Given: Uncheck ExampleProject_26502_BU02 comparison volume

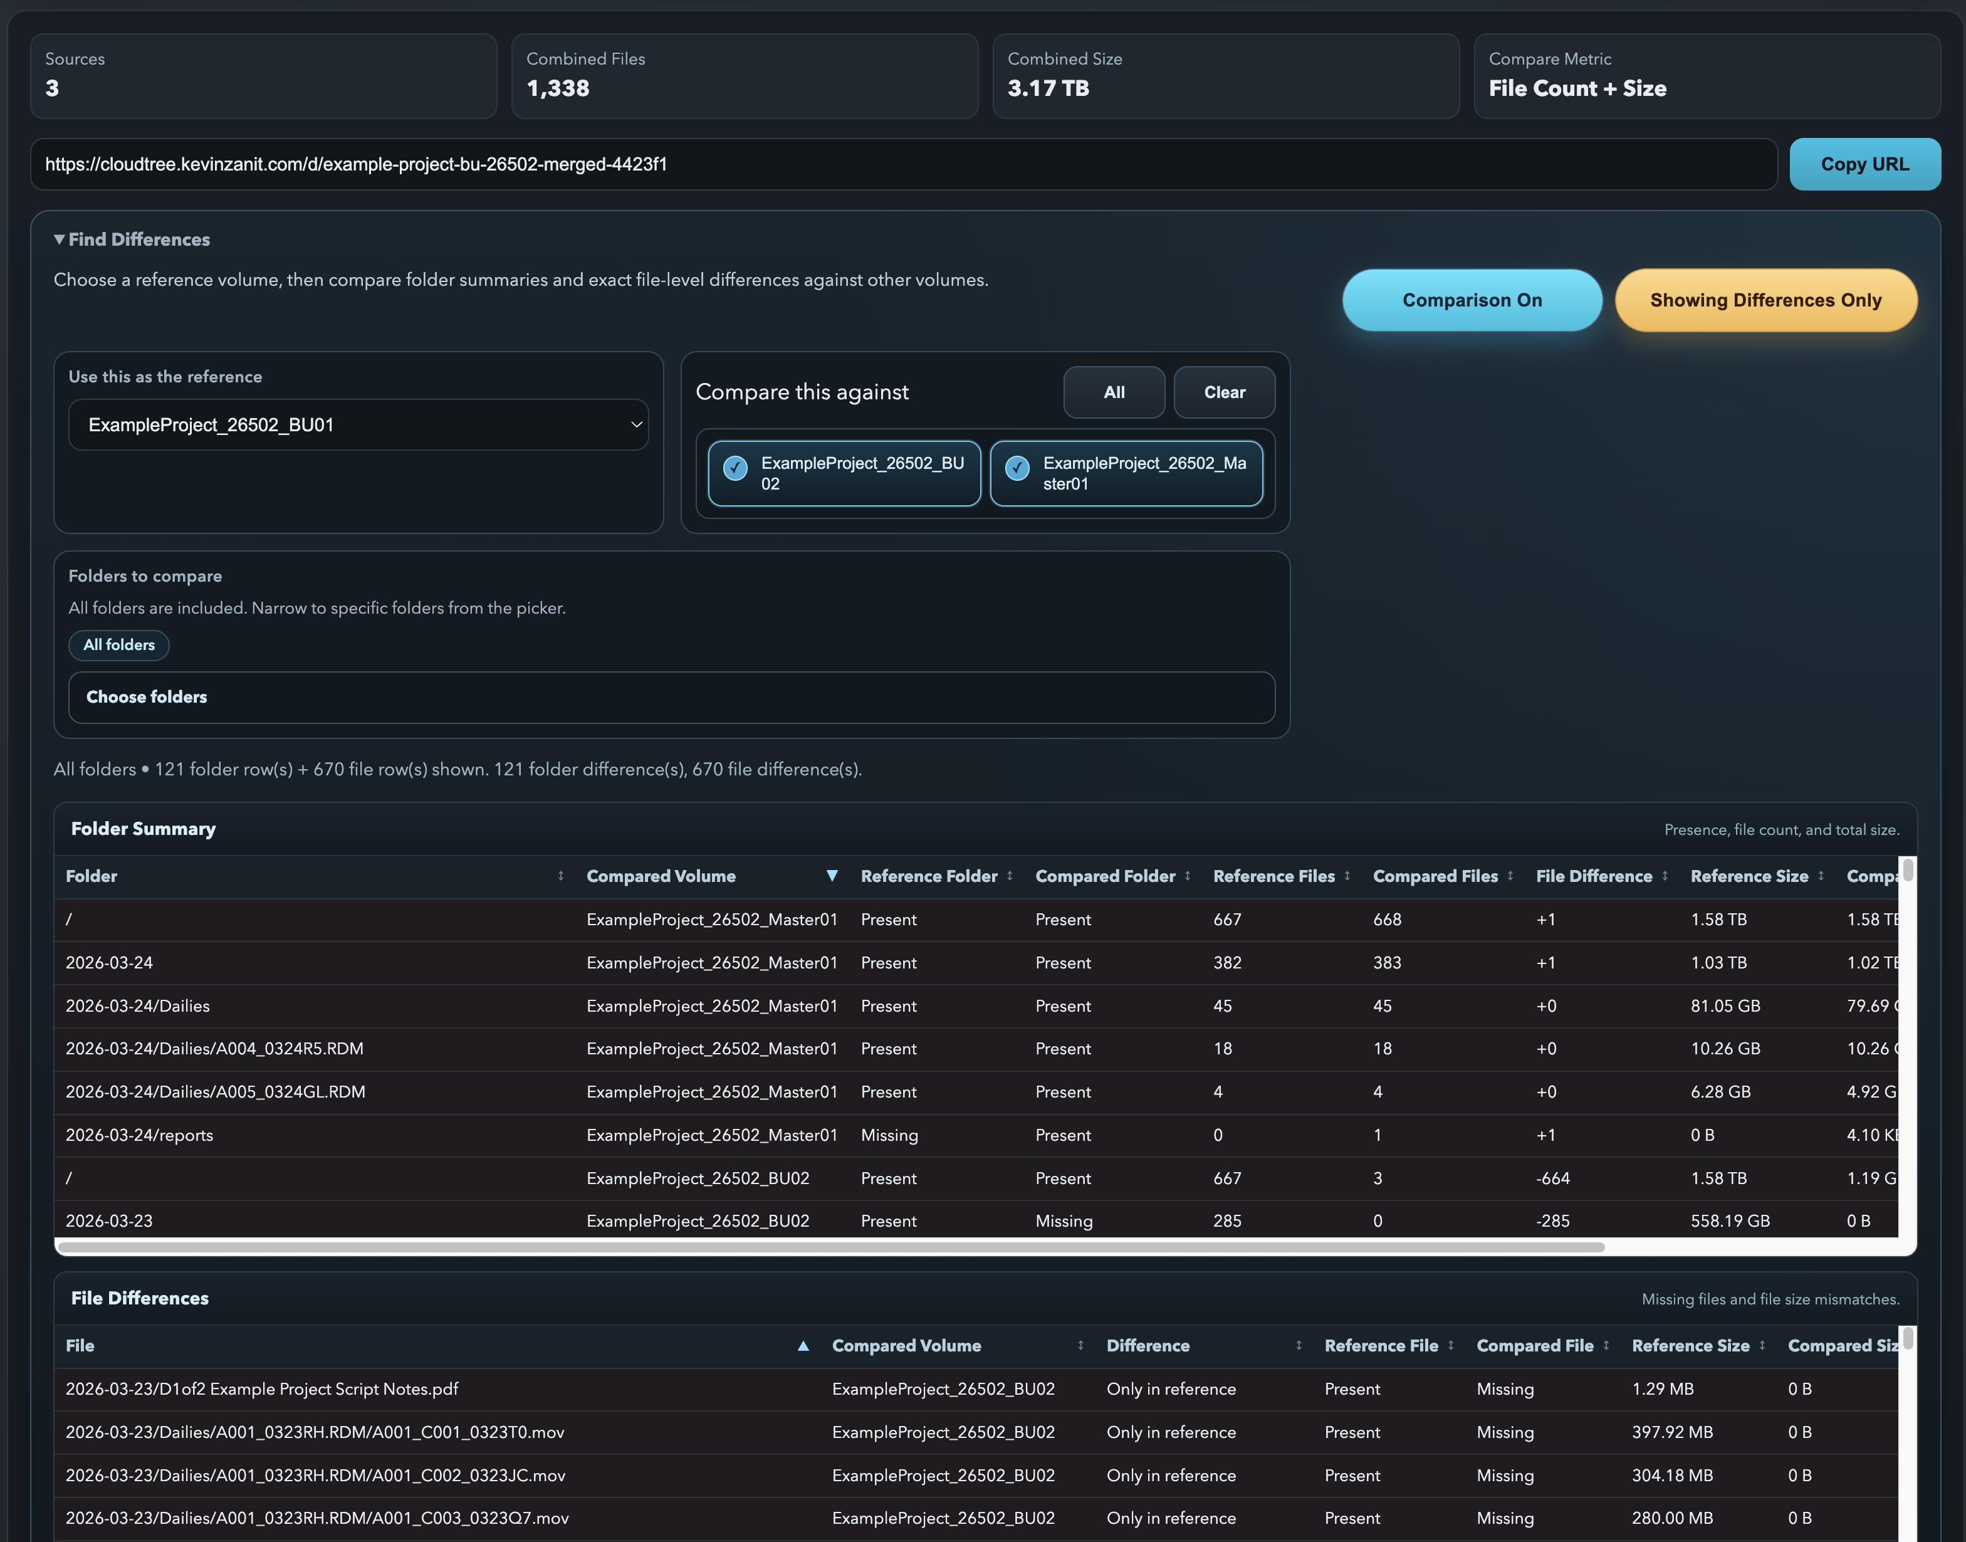Looking at the screenshot, I should tap(735, 468).
